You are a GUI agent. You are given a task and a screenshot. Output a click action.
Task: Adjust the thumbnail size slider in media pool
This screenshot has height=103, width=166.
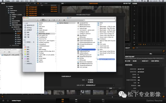coord(112,97)
